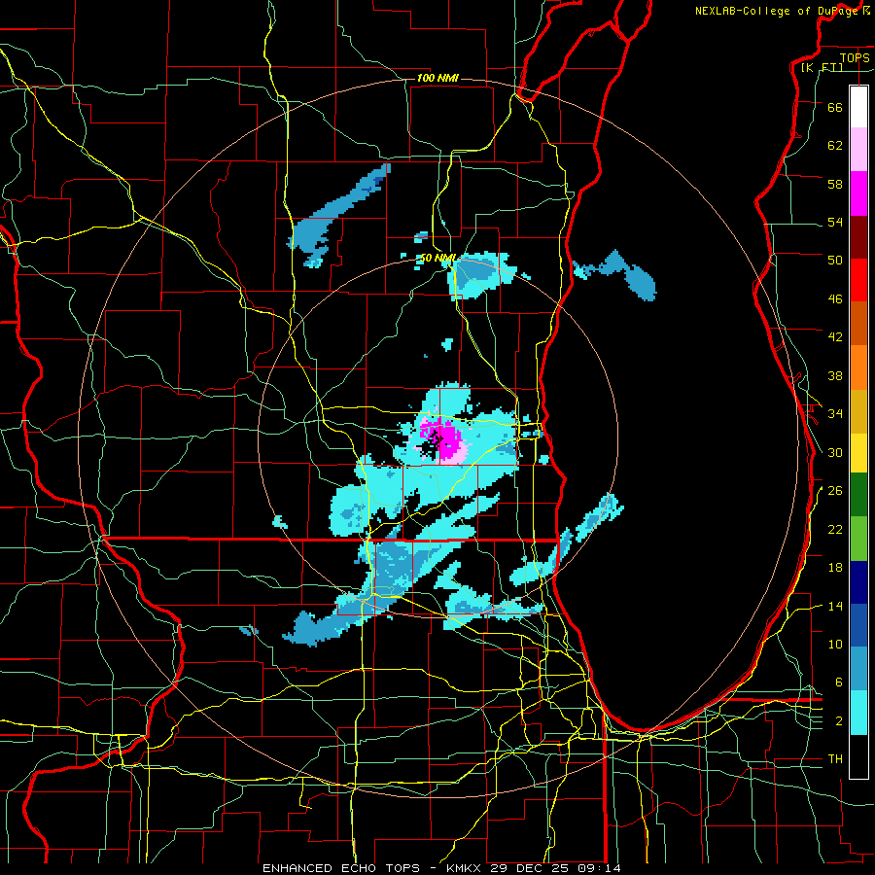Screen dimensions: 875x875
Task: Click the legend value "26"
Action: coord(835,491)
